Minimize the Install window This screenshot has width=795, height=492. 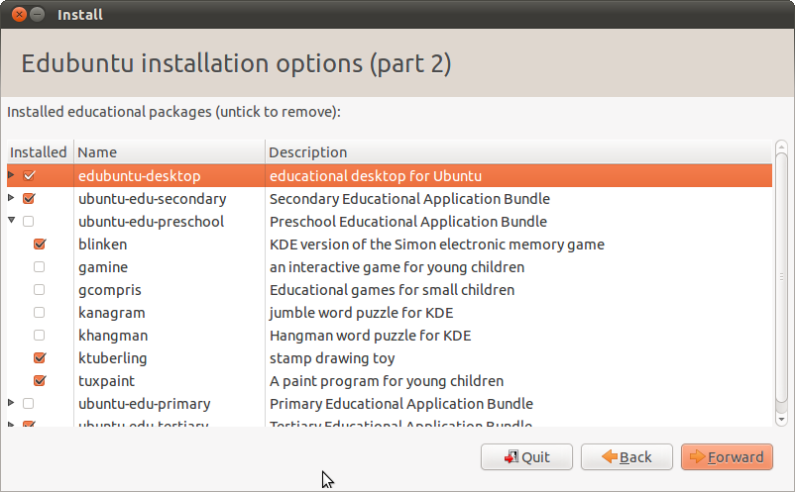tap(37, 14)
